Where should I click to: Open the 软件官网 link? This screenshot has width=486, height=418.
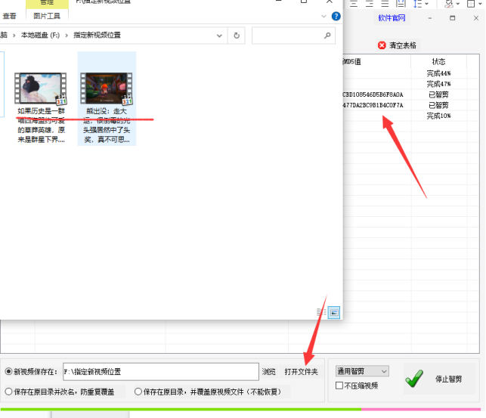392,18
